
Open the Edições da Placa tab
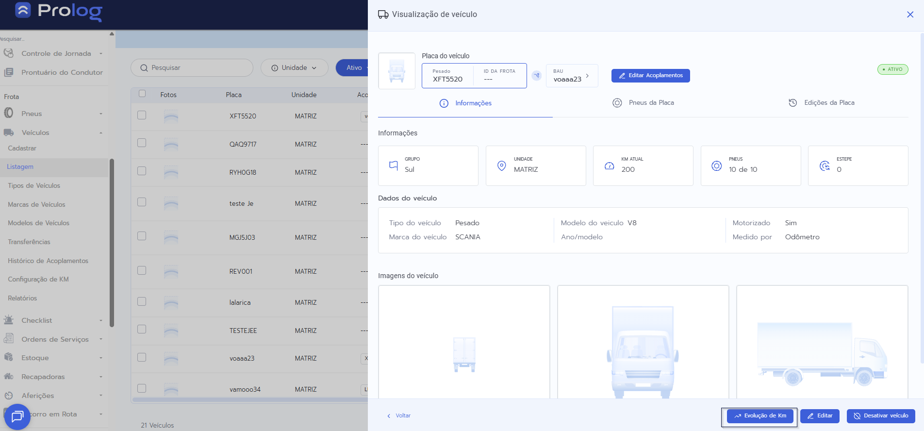(822, 103)
